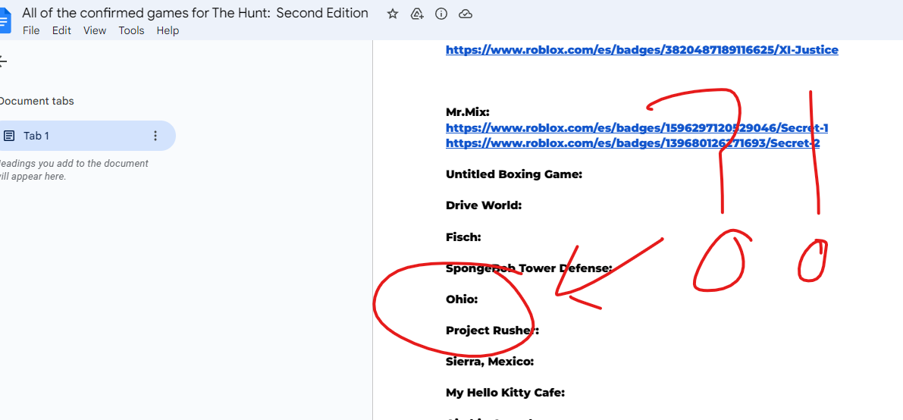903x420 pixels.
Task: Star this document
Action: click(393, 14)
